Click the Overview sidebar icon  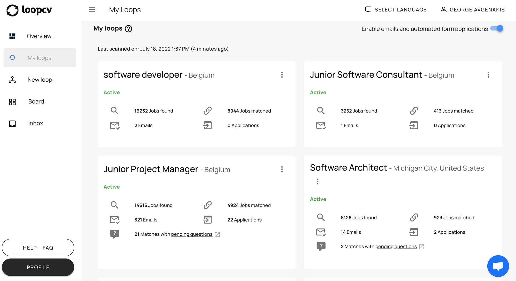pyautogui.click(x=12, y=36)
